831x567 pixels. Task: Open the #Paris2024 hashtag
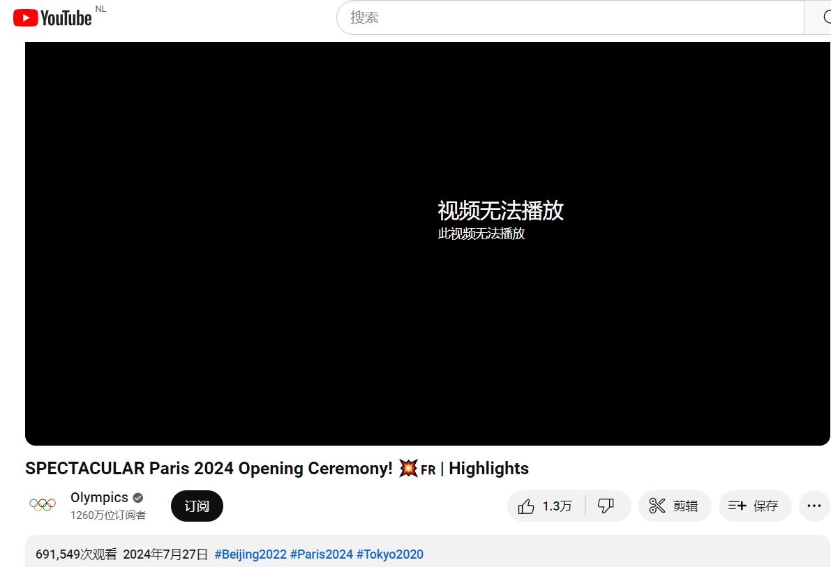pos(321,554)
